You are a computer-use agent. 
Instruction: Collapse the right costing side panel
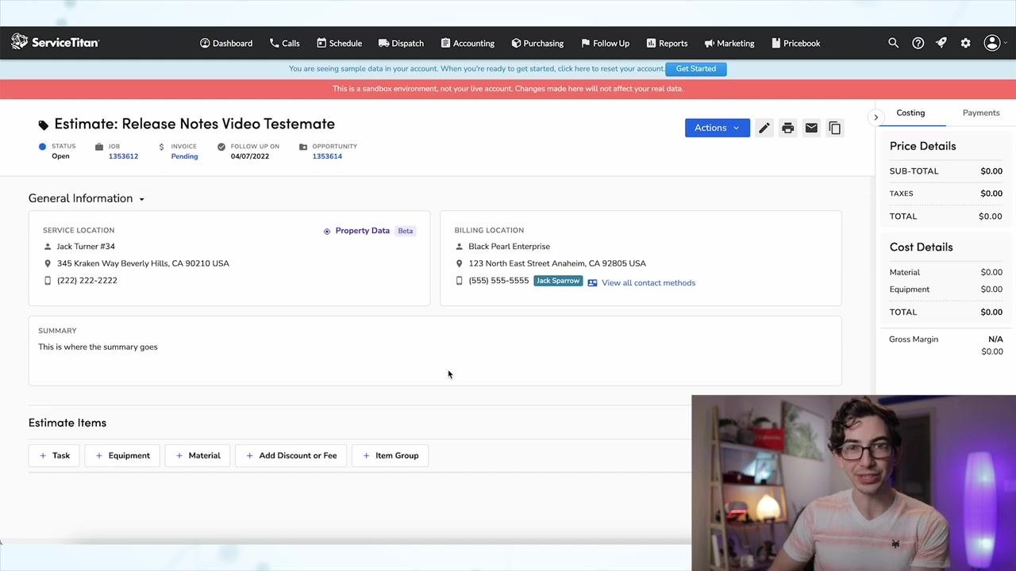[x=876, y=117]
